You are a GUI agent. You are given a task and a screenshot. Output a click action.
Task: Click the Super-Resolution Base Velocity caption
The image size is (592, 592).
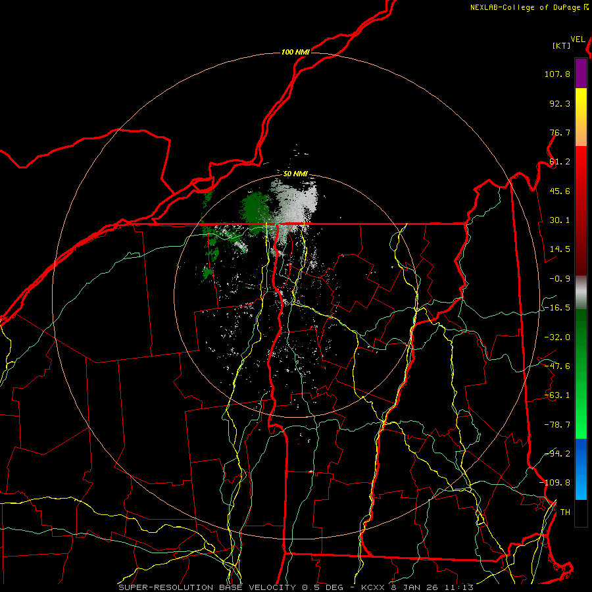296,587
